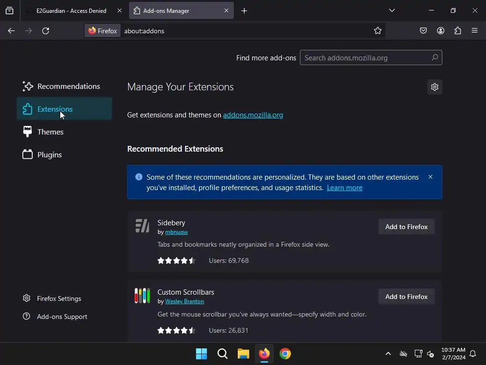Screen dimensions: 486x365
Task: Open the Windows Start menu
Action: pyautogui.click(x=201, y=354)
